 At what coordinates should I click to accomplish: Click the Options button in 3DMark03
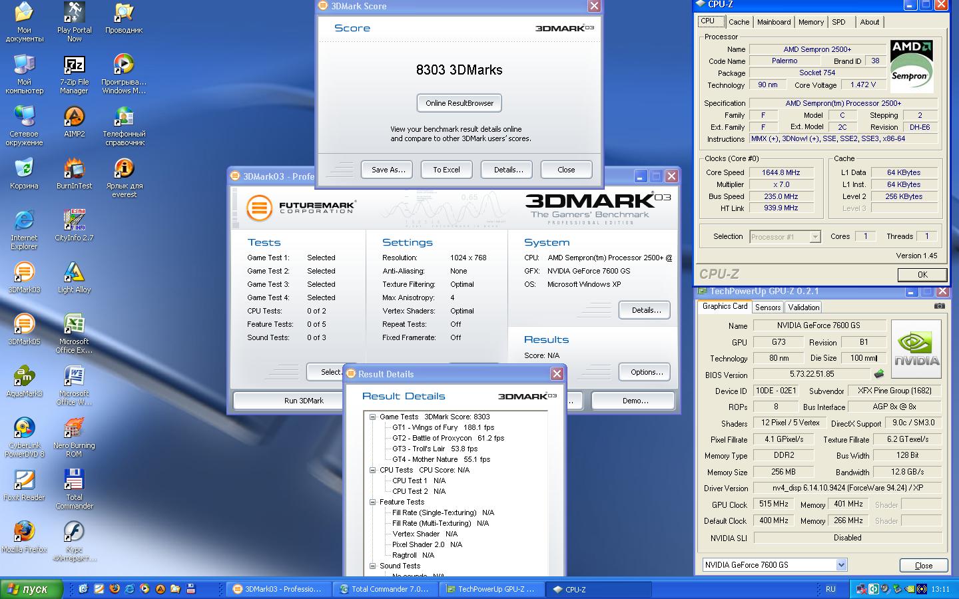tap(646, 372)
